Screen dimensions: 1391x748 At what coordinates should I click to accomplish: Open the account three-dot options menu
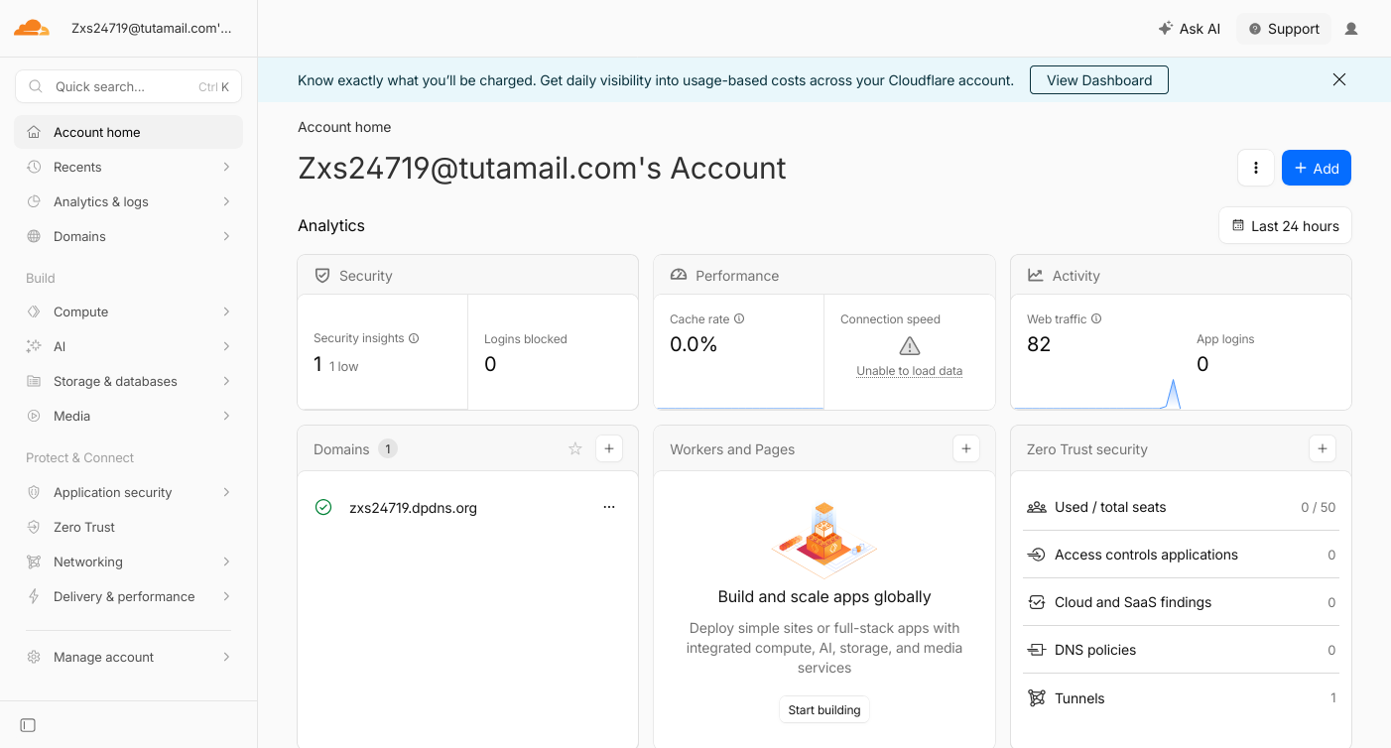tap(1256, 168)
